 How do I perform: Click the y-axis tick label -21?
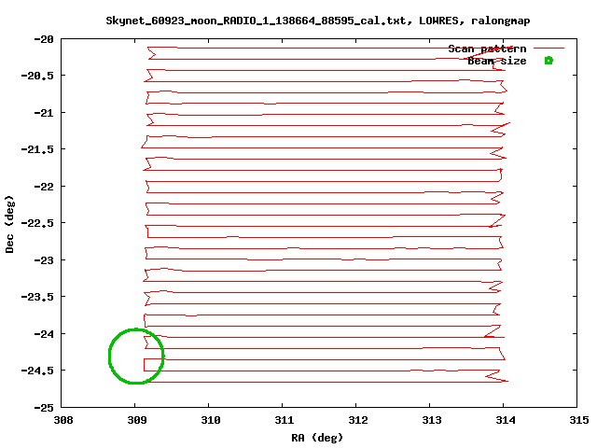pyautogui.click(x=44, y=113)
